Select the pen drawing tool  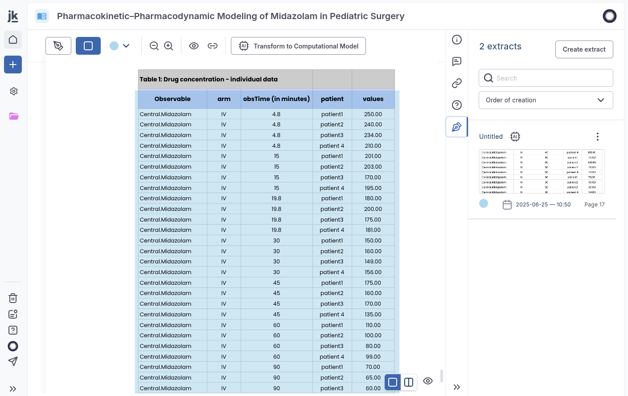coord(58,46)
